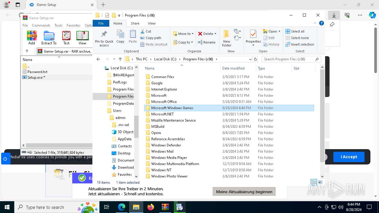Switch to details view button
Viewport: 379px width, 213px height.
[314, 182]
